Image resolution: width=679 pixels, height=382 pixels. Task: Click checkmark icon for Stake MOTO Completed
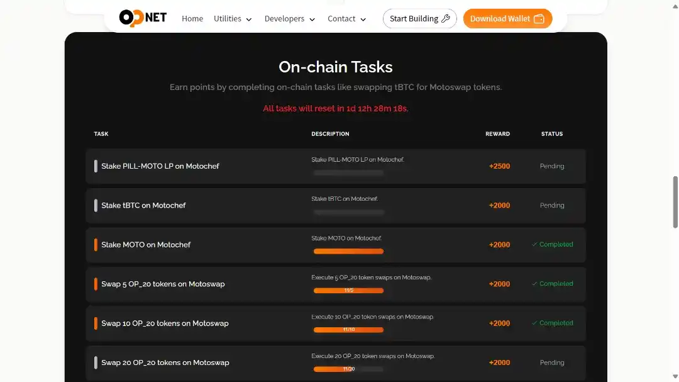tap(534, 244)
